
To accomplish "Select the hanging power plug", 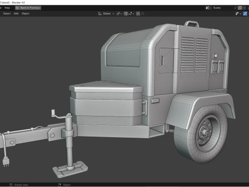I will click(6, 162).
